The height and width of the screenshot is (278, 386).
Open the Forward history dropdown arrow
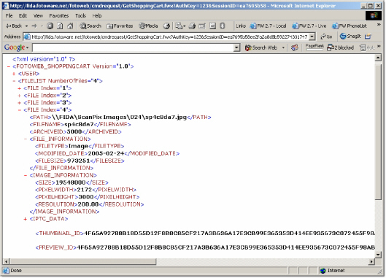pos(42,26)
